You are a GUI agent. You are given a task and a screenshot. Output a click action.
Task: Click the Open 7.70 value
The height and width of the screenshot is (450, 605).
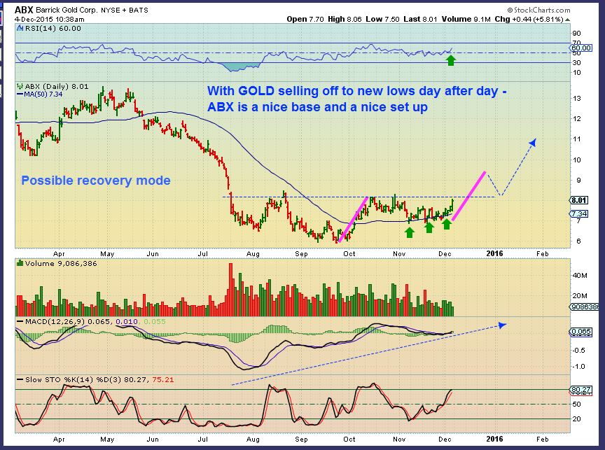pos(305,19)
